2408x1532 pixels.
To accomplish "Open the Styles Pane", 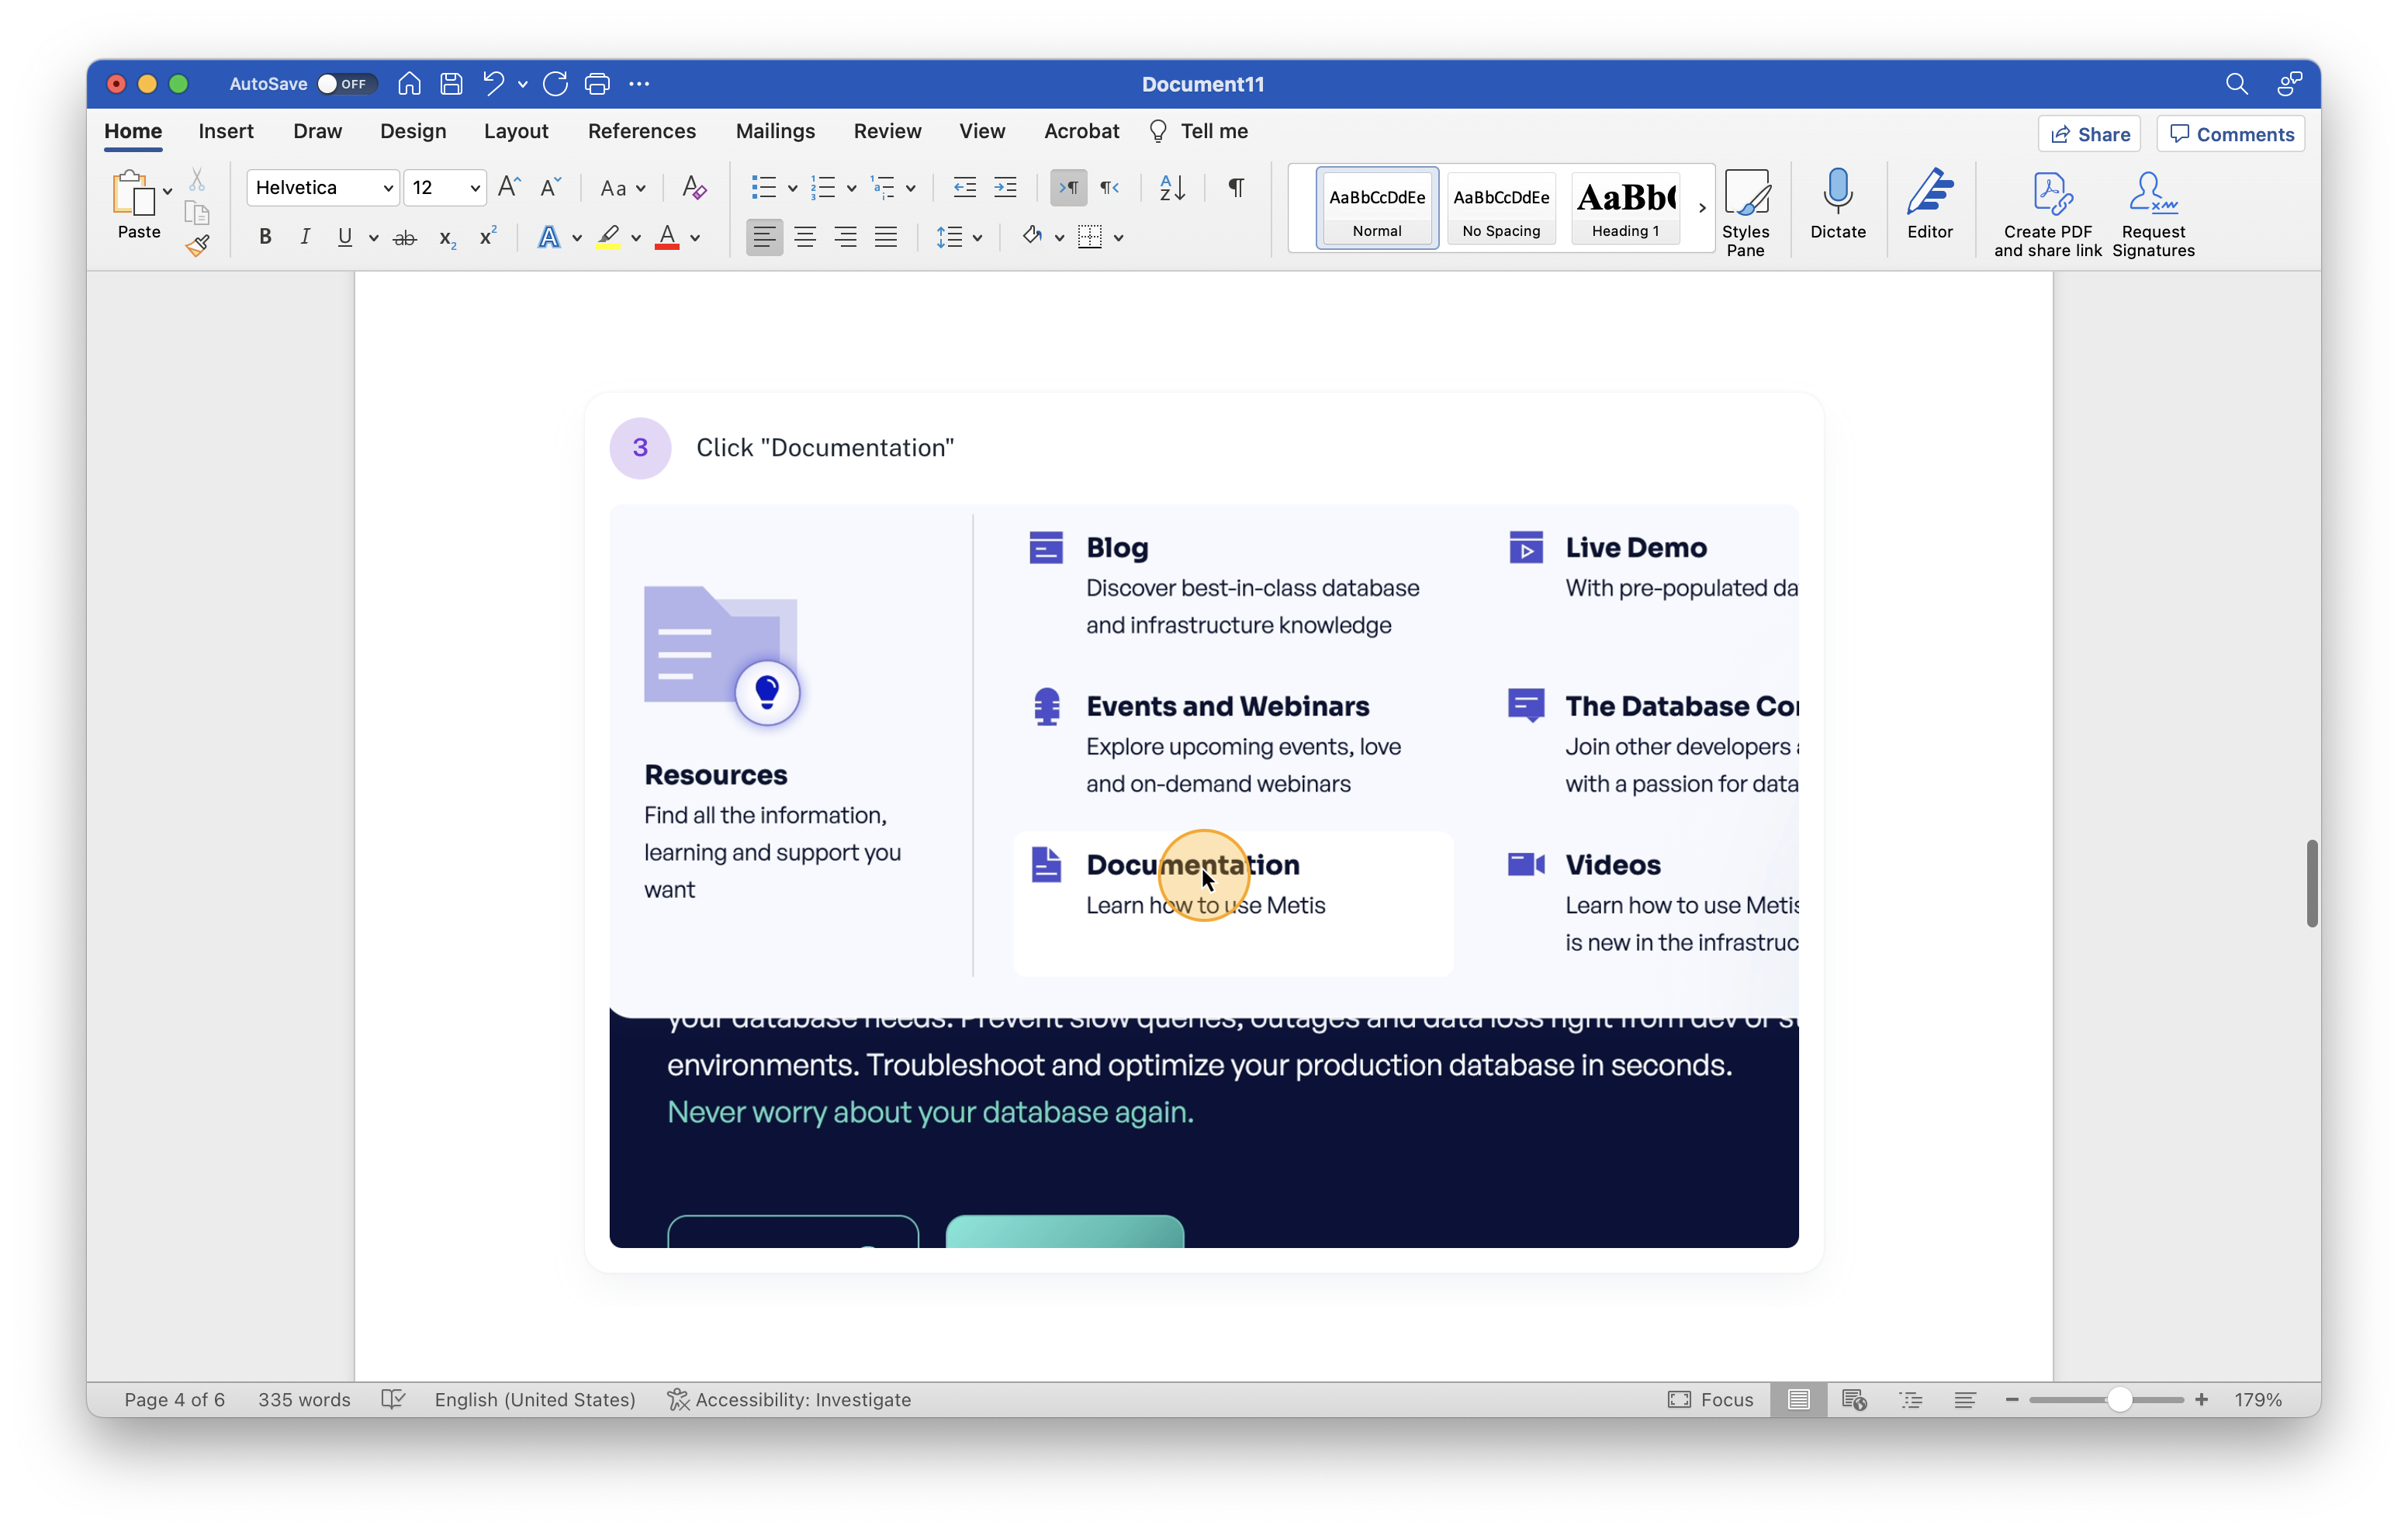I will [x=1745, y=212].
